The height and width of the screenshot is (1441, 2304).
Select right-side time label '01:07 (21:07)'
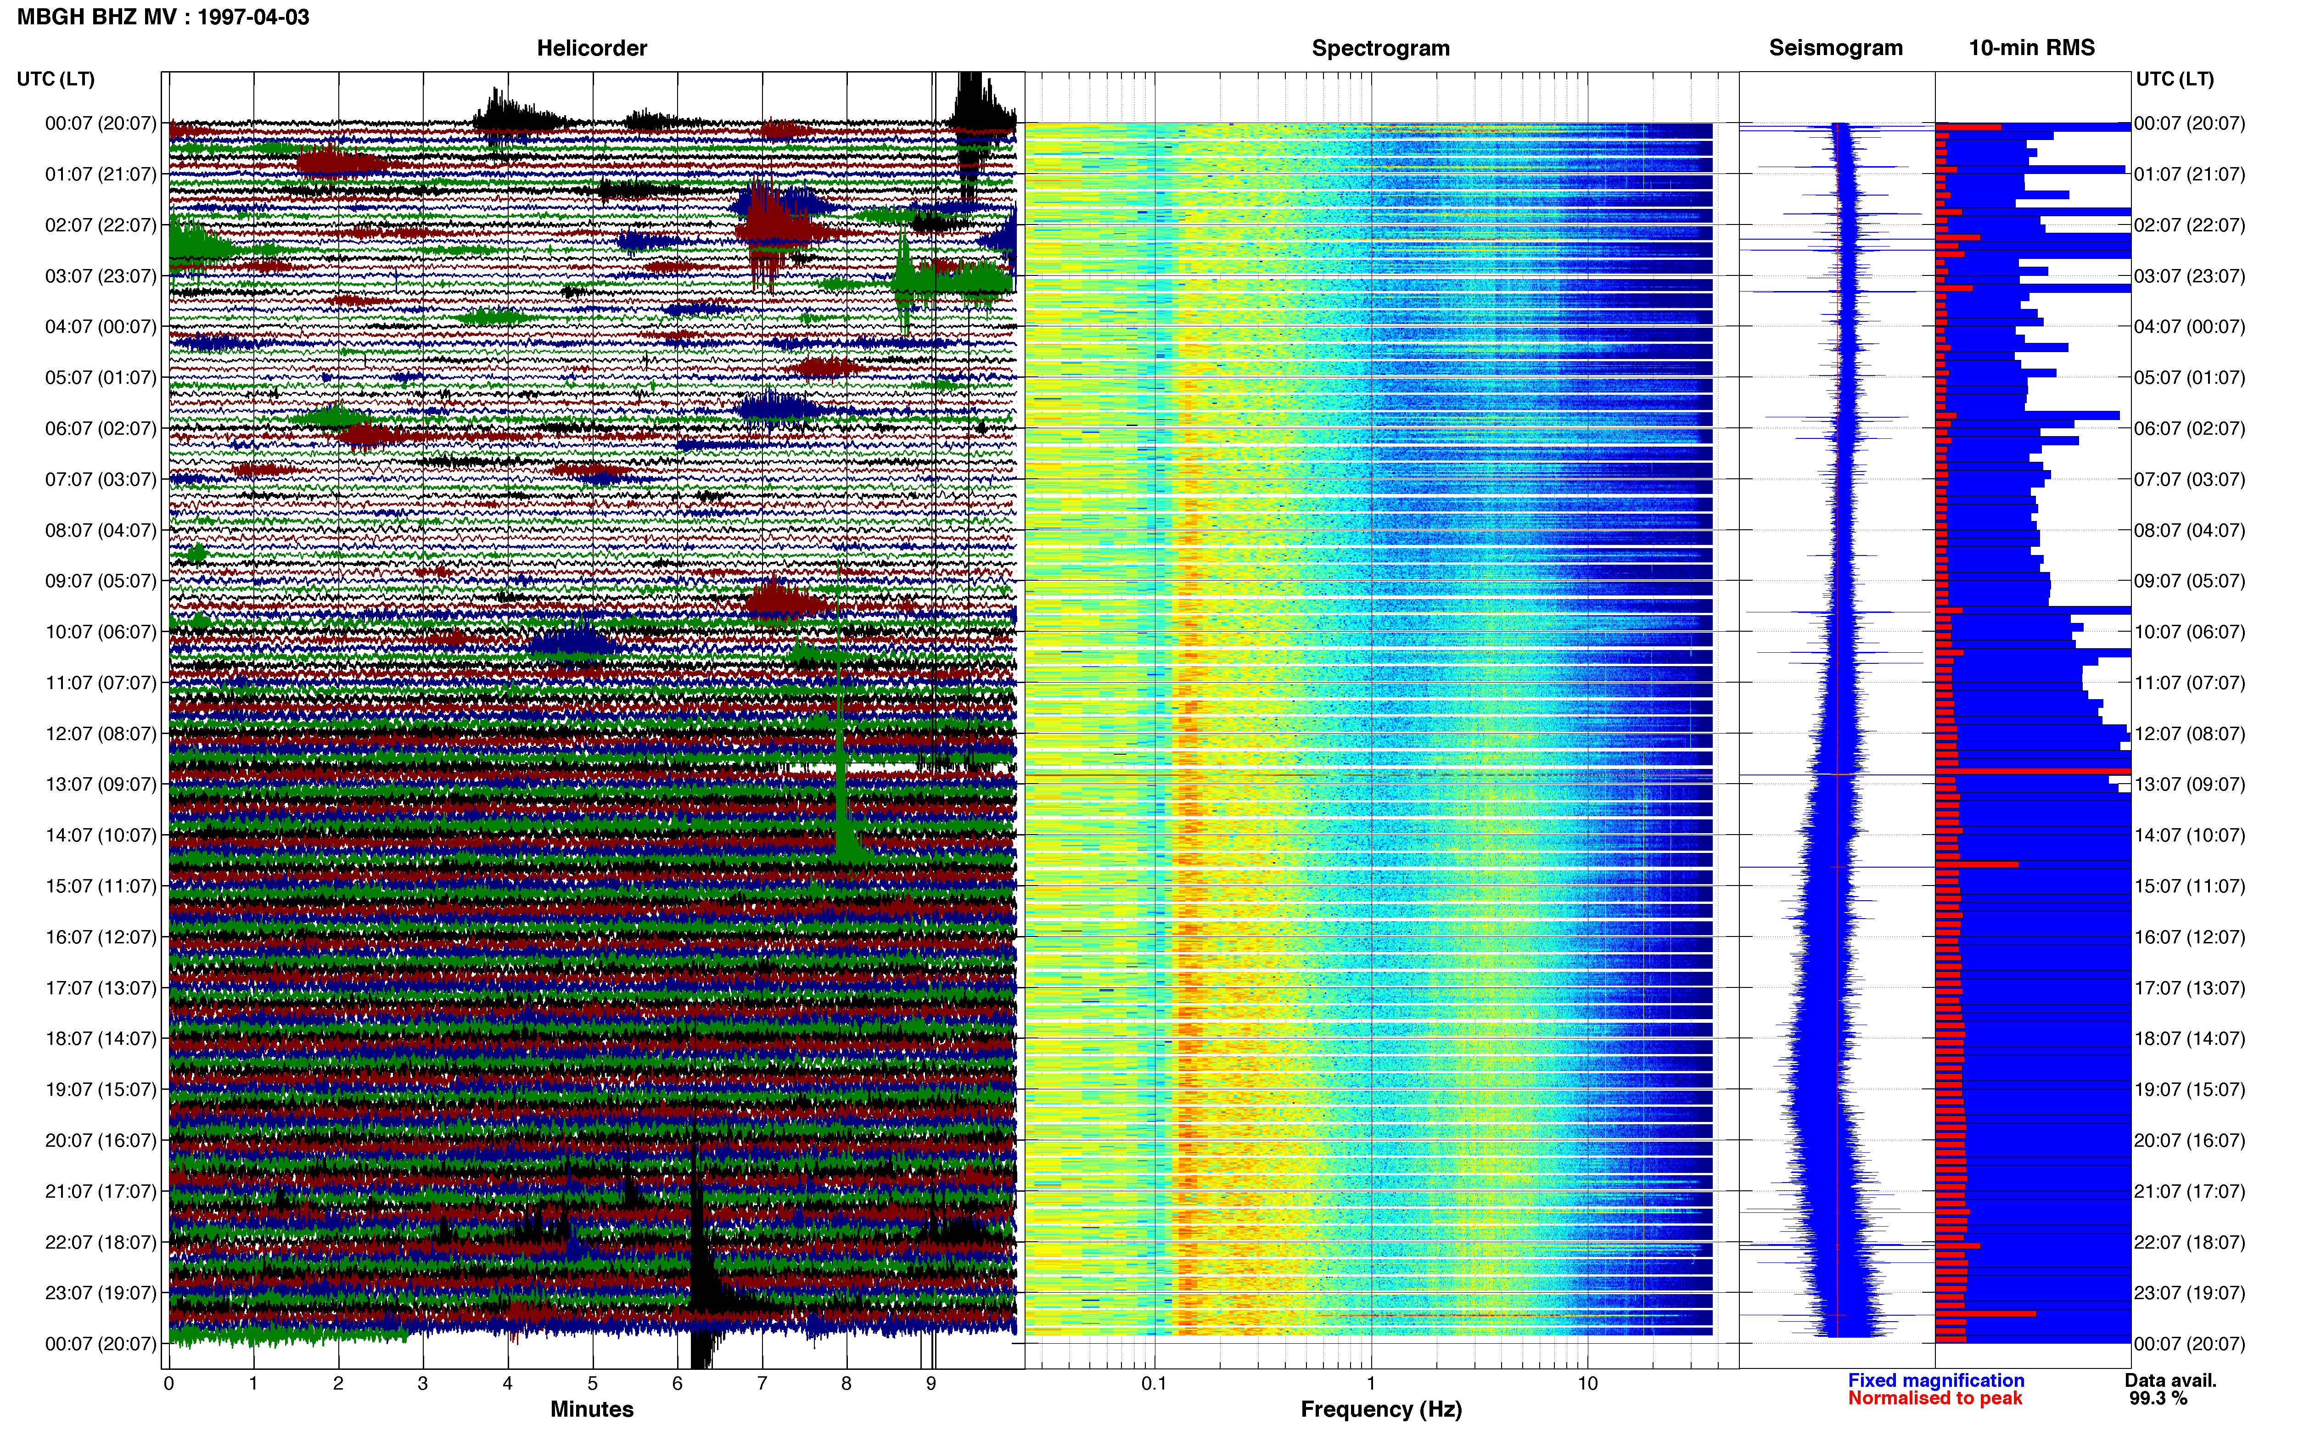[x=2190, y=174]
